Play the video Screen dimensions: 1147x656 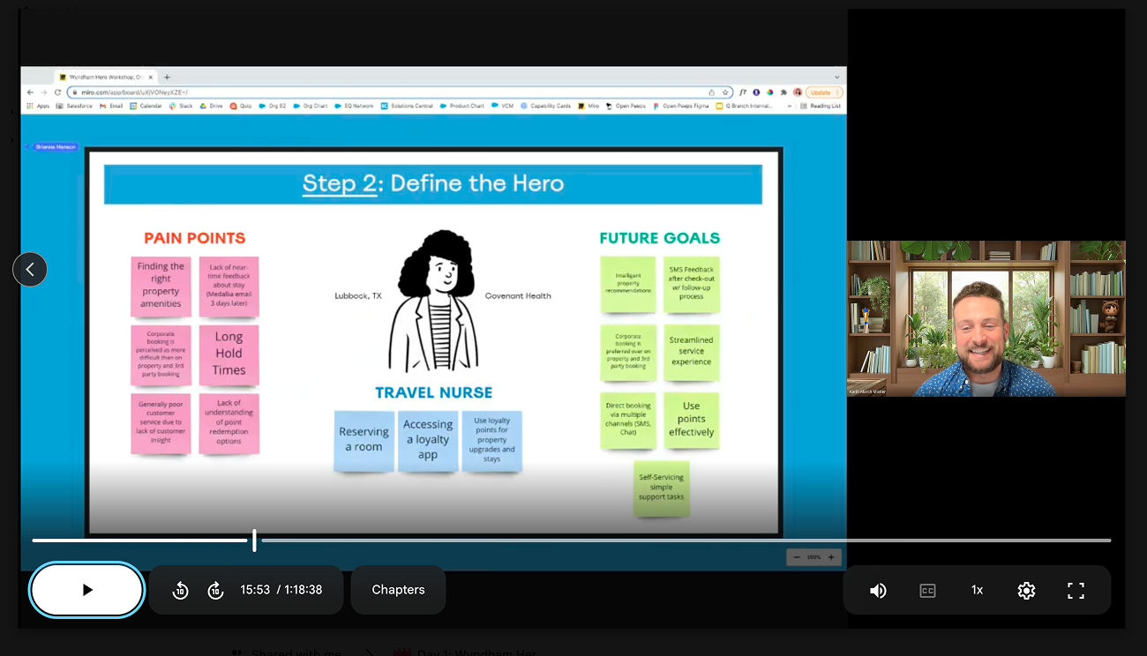click(86, 590)
